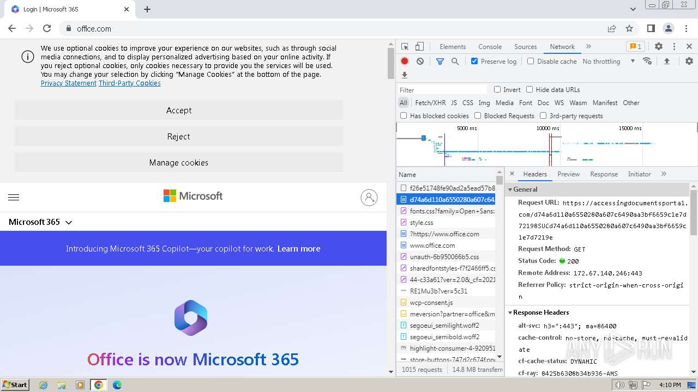The image size is (698, 392).
Task: Show more request detail tabs chevron
Action: click(664, 174)
